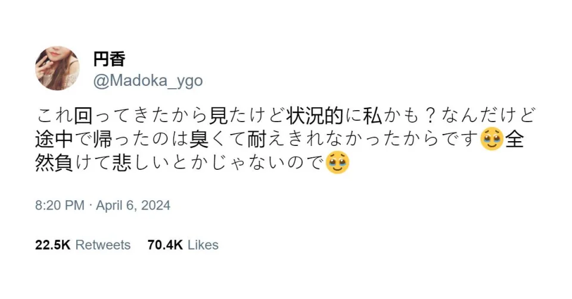Click the tweet line beginning これ回ってきた
The height and width of the screenshot is (299, 572).
tap(285, 116)
